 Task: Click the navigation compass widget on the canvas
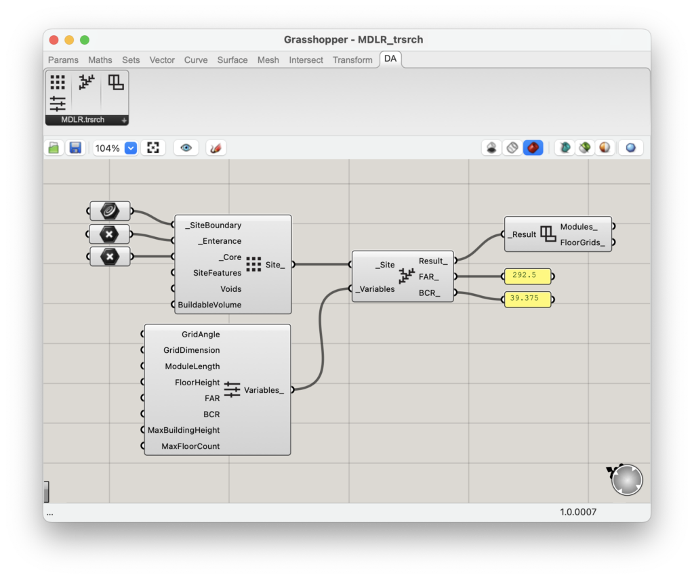tap(627, 479)
